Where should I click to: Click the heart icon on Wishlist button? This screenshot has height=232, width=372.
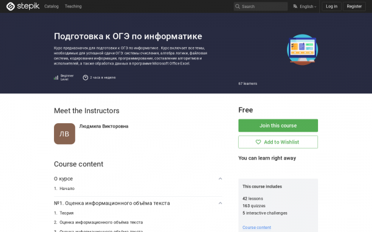(258, 142)
